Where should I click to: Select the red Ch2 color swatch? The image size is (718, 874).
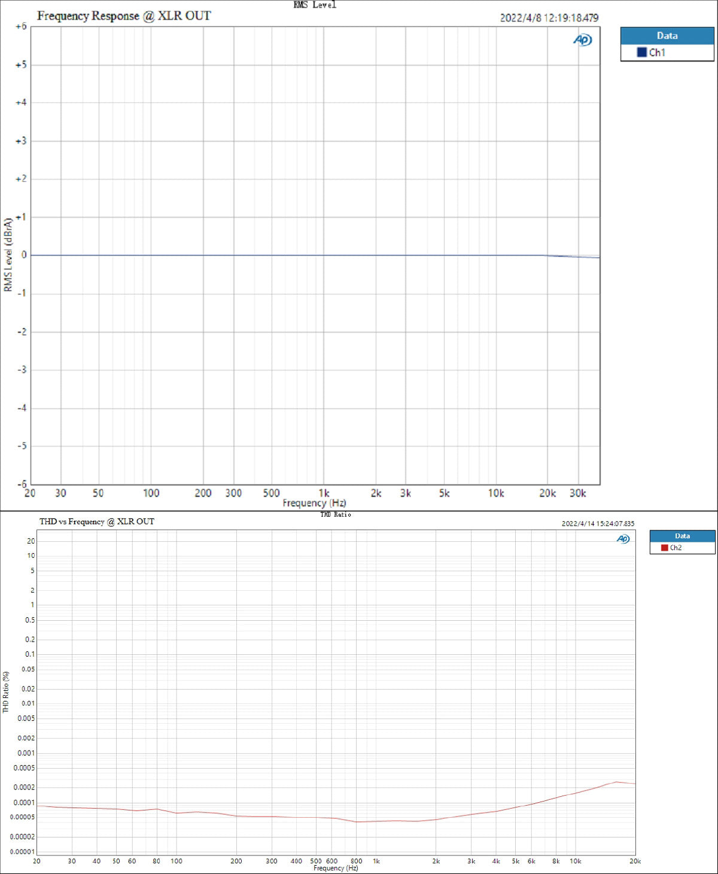click(x=664, y=548)
